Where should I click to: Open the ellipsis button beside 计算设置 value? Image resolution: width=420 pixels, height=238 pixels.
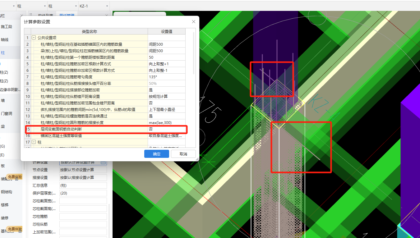click(104, 162)
